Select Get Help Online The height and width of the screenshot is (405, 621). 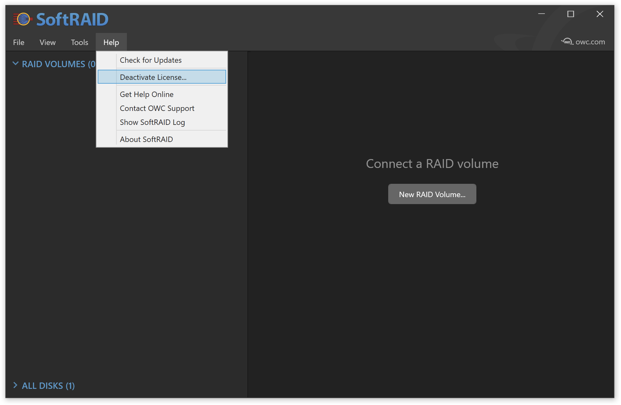pyautogui.click(x=147, y=94)
